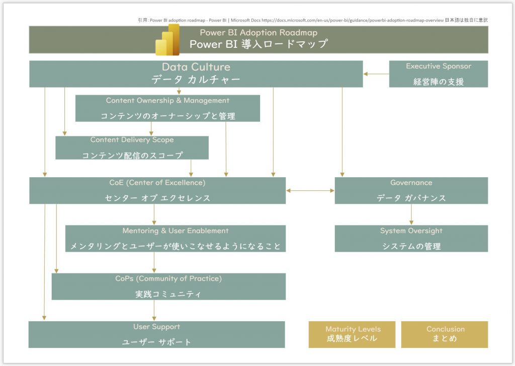Click the Governance box
Viewport: 515px width, 366px height.
point(411,190)
